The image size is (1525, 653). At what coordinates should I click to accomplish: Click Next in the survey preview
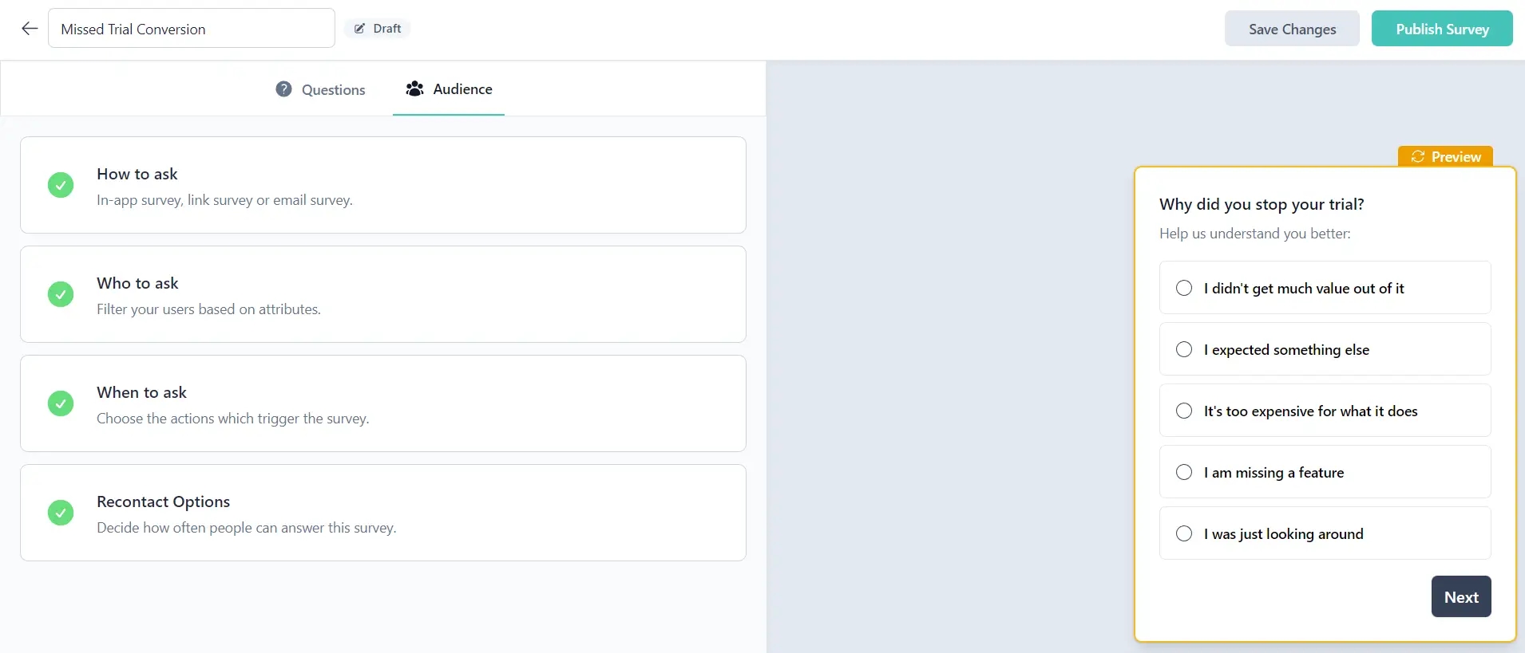click(x=1461, y=596)
